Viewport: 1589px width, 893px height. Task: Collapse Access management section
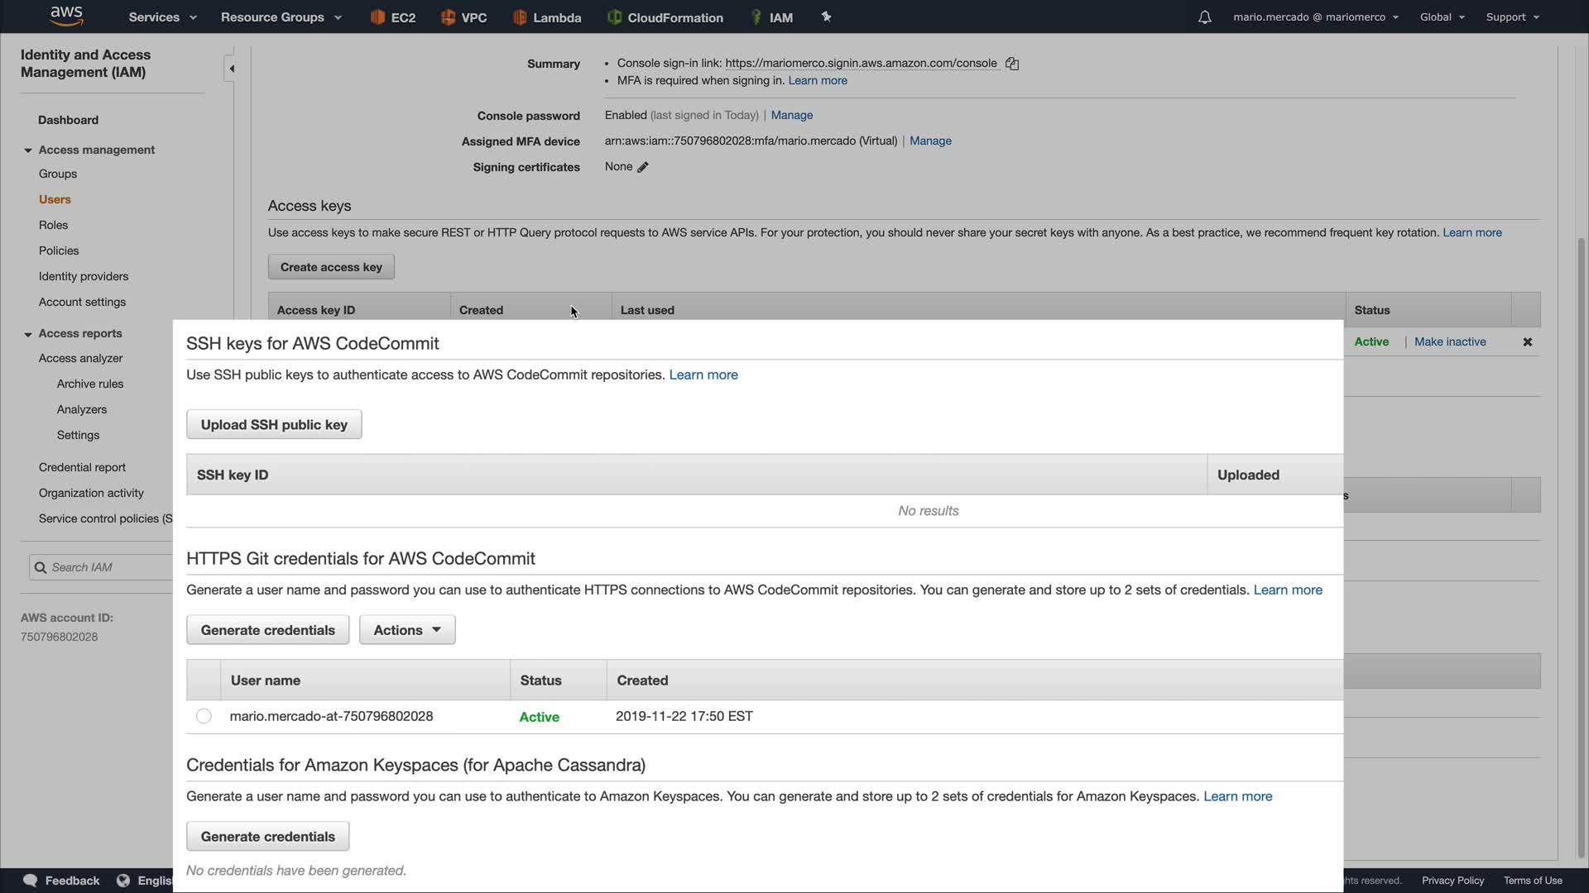click(28, 150)
